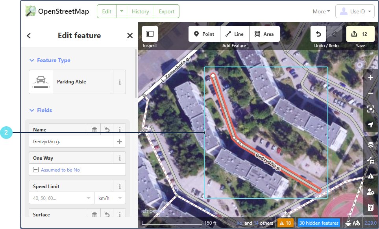
Task: Click the Name input field
Action: pyautogui.click(x=71, y=142)
